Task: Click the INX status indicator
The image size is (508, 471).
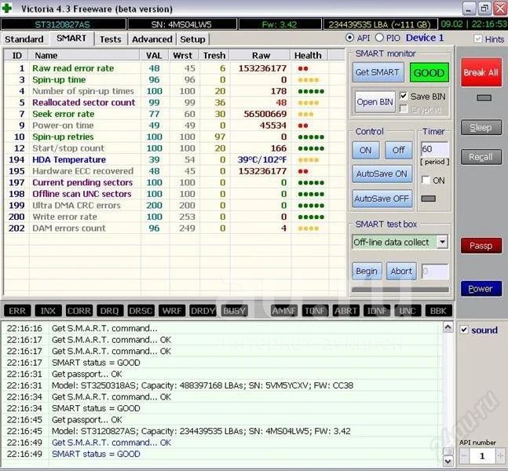Action: [x=48, y=311]
